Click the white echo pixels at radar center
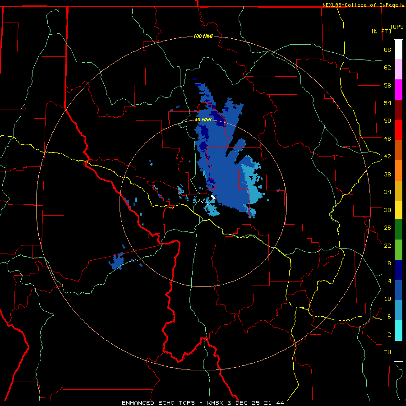406x406 pixels. (x=213, y=197)
